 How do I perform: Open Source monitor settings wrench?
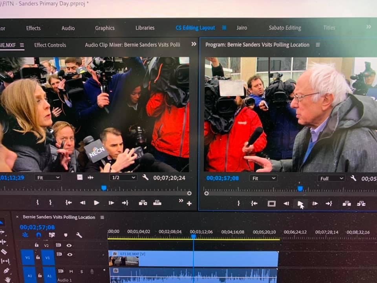coord(145,178)
